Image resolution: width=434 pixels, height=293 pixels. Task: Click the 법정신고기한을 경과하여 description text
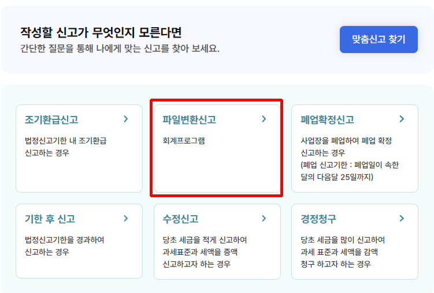coord(65,240)
